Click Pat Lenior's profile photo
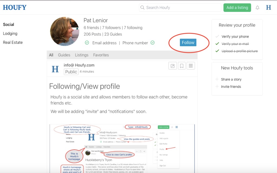 tap(65, 31)
